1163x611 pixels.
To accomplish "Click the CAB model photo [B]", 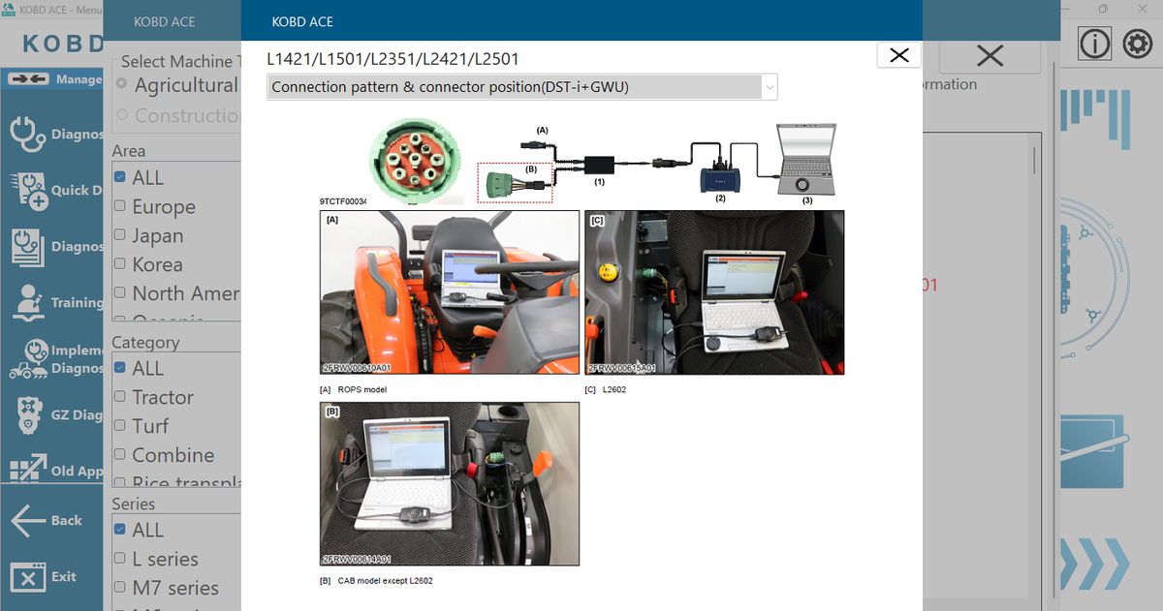I will pos(450,483).
